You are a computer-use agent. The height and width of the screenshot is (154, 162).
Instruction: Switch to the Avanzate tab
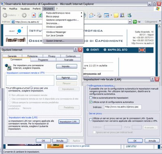(68, 60)
